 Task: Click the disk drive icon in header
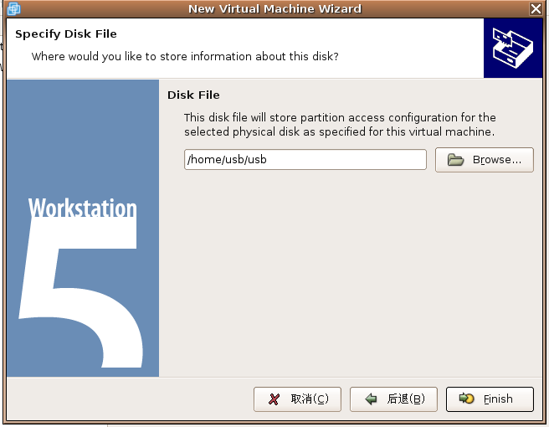[x=512, y=48]
